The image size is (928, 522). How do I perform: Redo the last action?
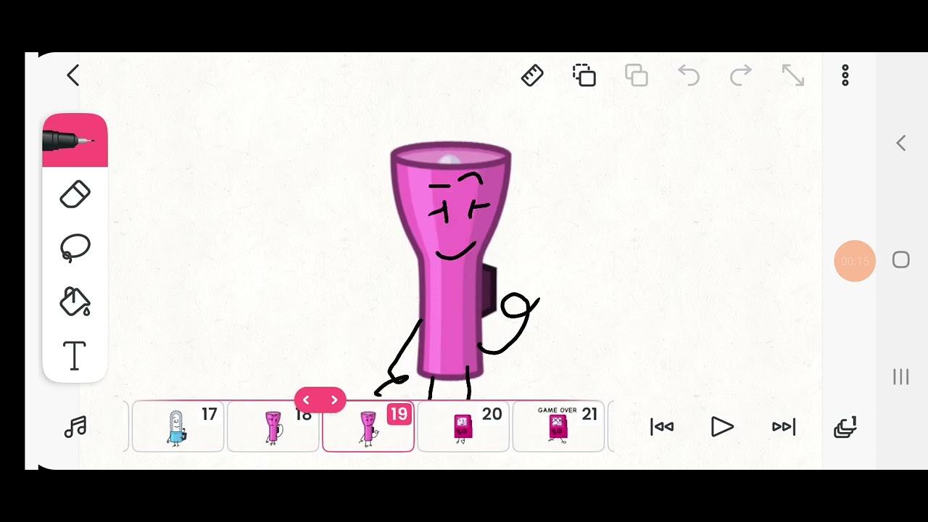(x=741, y=75)
